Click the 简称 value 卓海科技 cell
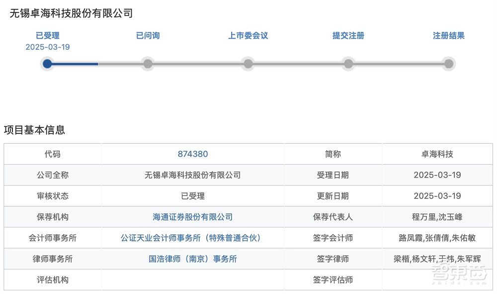 [x=436, y=154]
